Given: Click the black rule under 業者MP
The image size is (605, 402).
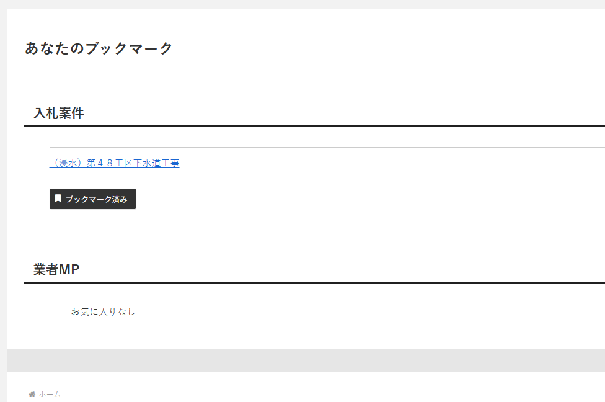Looking at the screenshot, I should [310, 283].
